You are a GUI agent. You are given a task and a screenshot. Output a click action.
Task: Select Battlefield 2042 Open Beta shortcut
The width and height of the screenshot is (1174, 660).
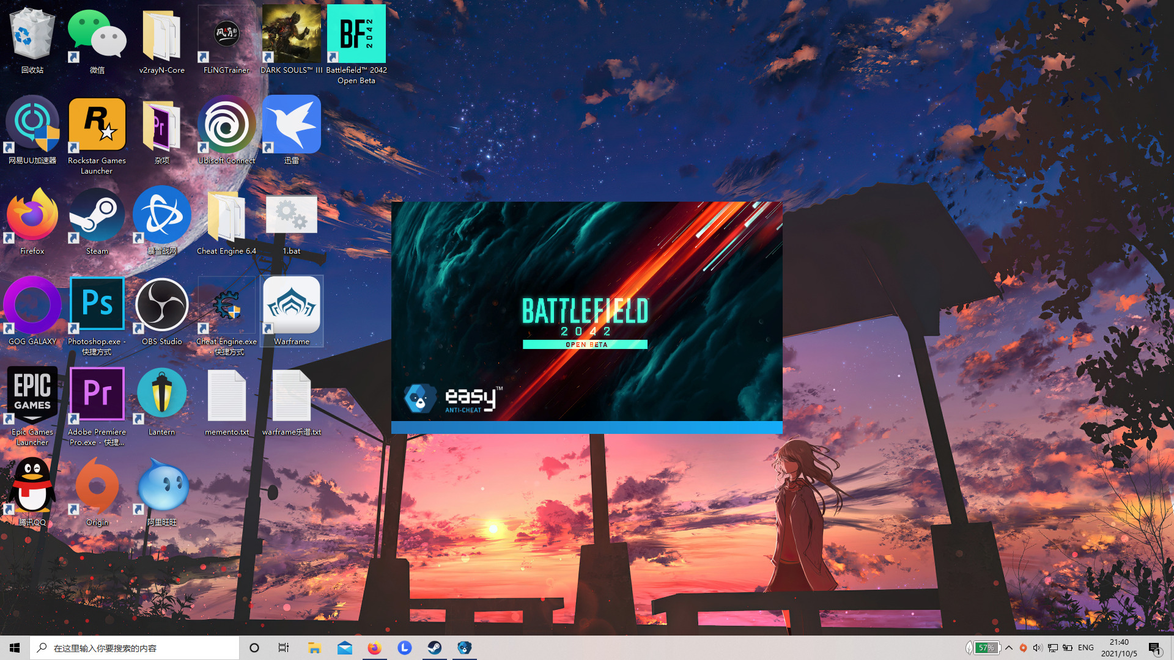click(356, 44)
